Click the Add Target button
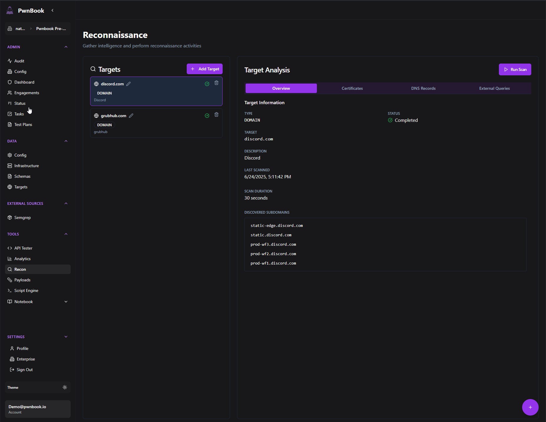The image size is (546, 422). [205, 69]
